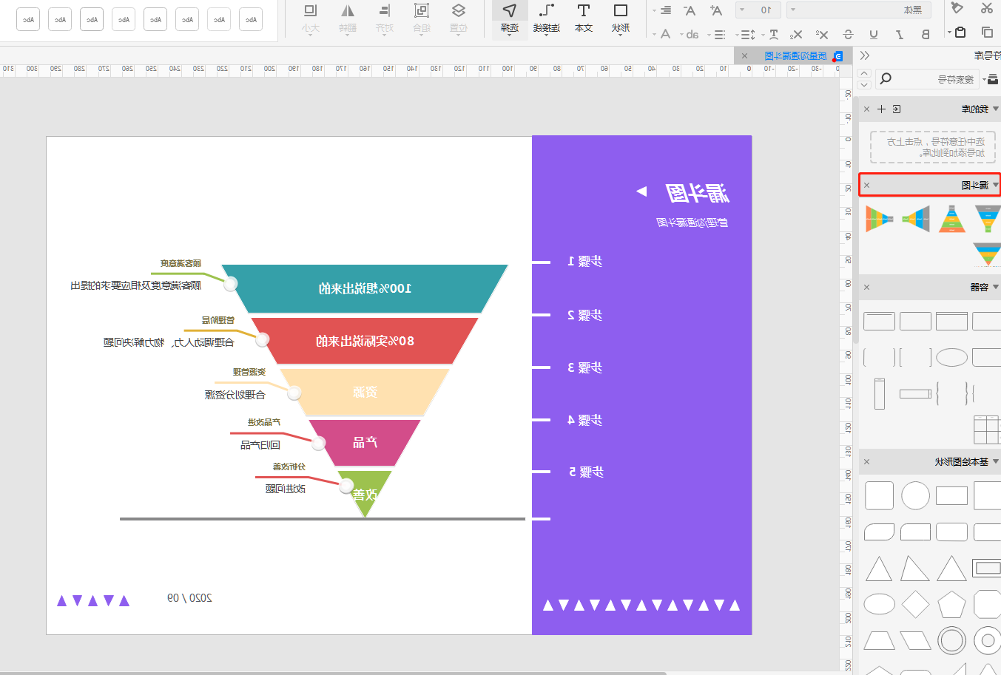Toggle subscript formatting
This screenshot has width=1001, height=675.
[x=796, y=34]
